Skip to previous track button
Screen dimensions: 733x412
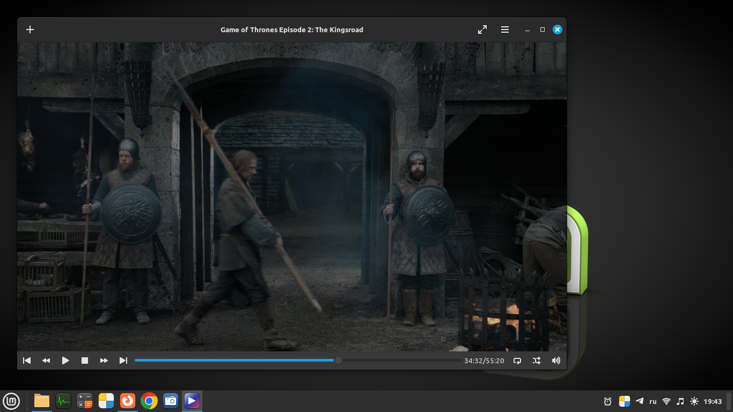(27, 360)
